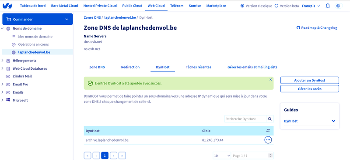
Task: Open Web Cloud in top menu
Action: click(x=156, y=6)
